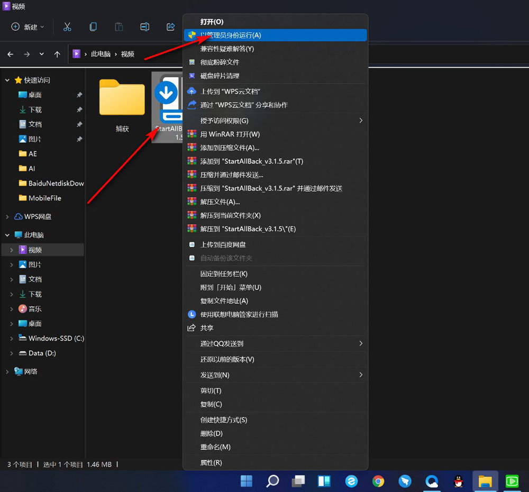529x492 pixels.
Task: Open the QQ penguin icon in taskbar
Action: click(459, 481)
